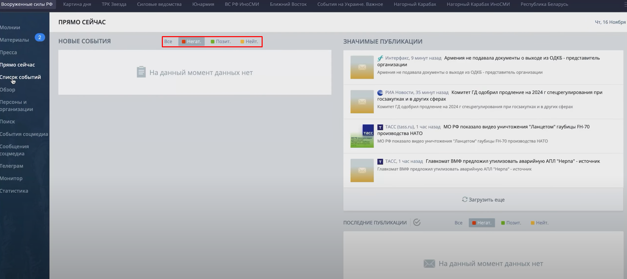Open Список событий in the sidebar

pyautogui.click(x=20, y=77)
